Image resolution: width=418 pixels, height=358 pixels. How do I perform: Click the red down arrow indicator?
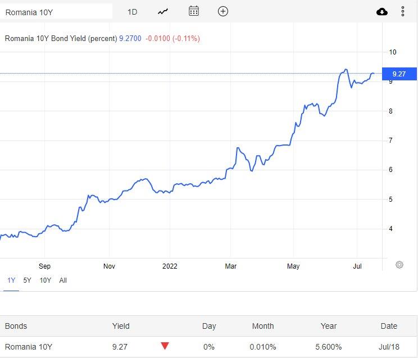click(x=165, y=346)
